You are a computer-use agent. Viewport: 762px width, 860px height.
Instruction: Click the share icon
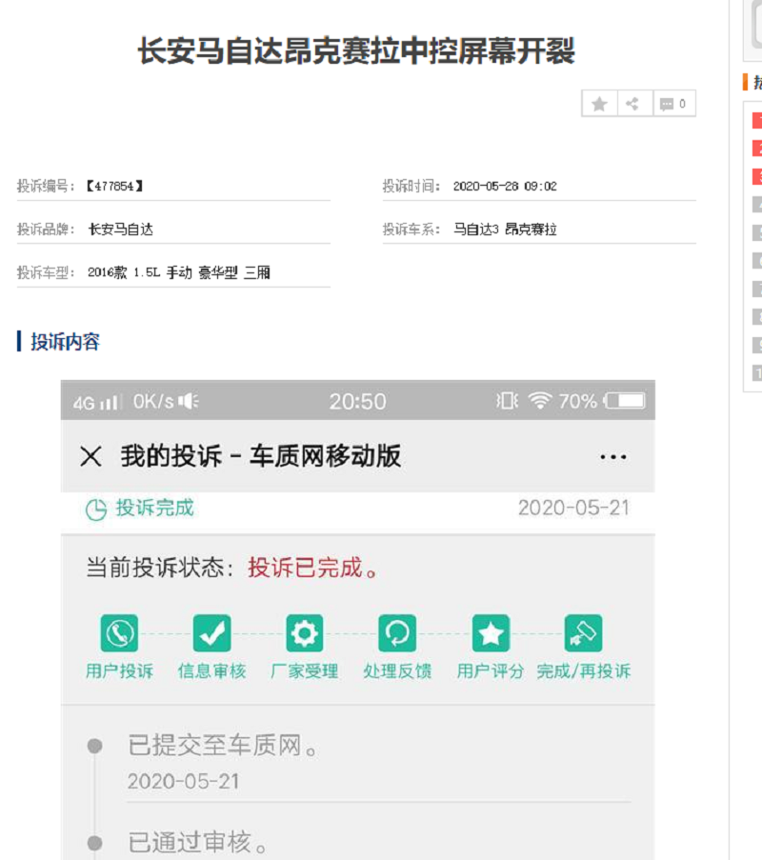point(632,104)
